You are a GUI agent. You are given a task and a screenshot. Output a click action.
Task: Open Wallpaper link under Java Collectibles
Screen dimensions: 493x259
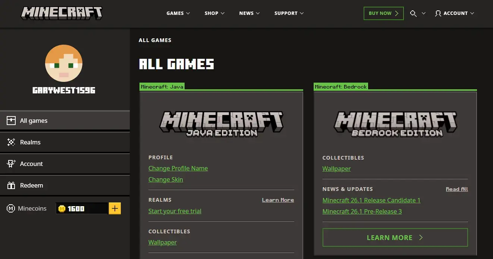162,242
